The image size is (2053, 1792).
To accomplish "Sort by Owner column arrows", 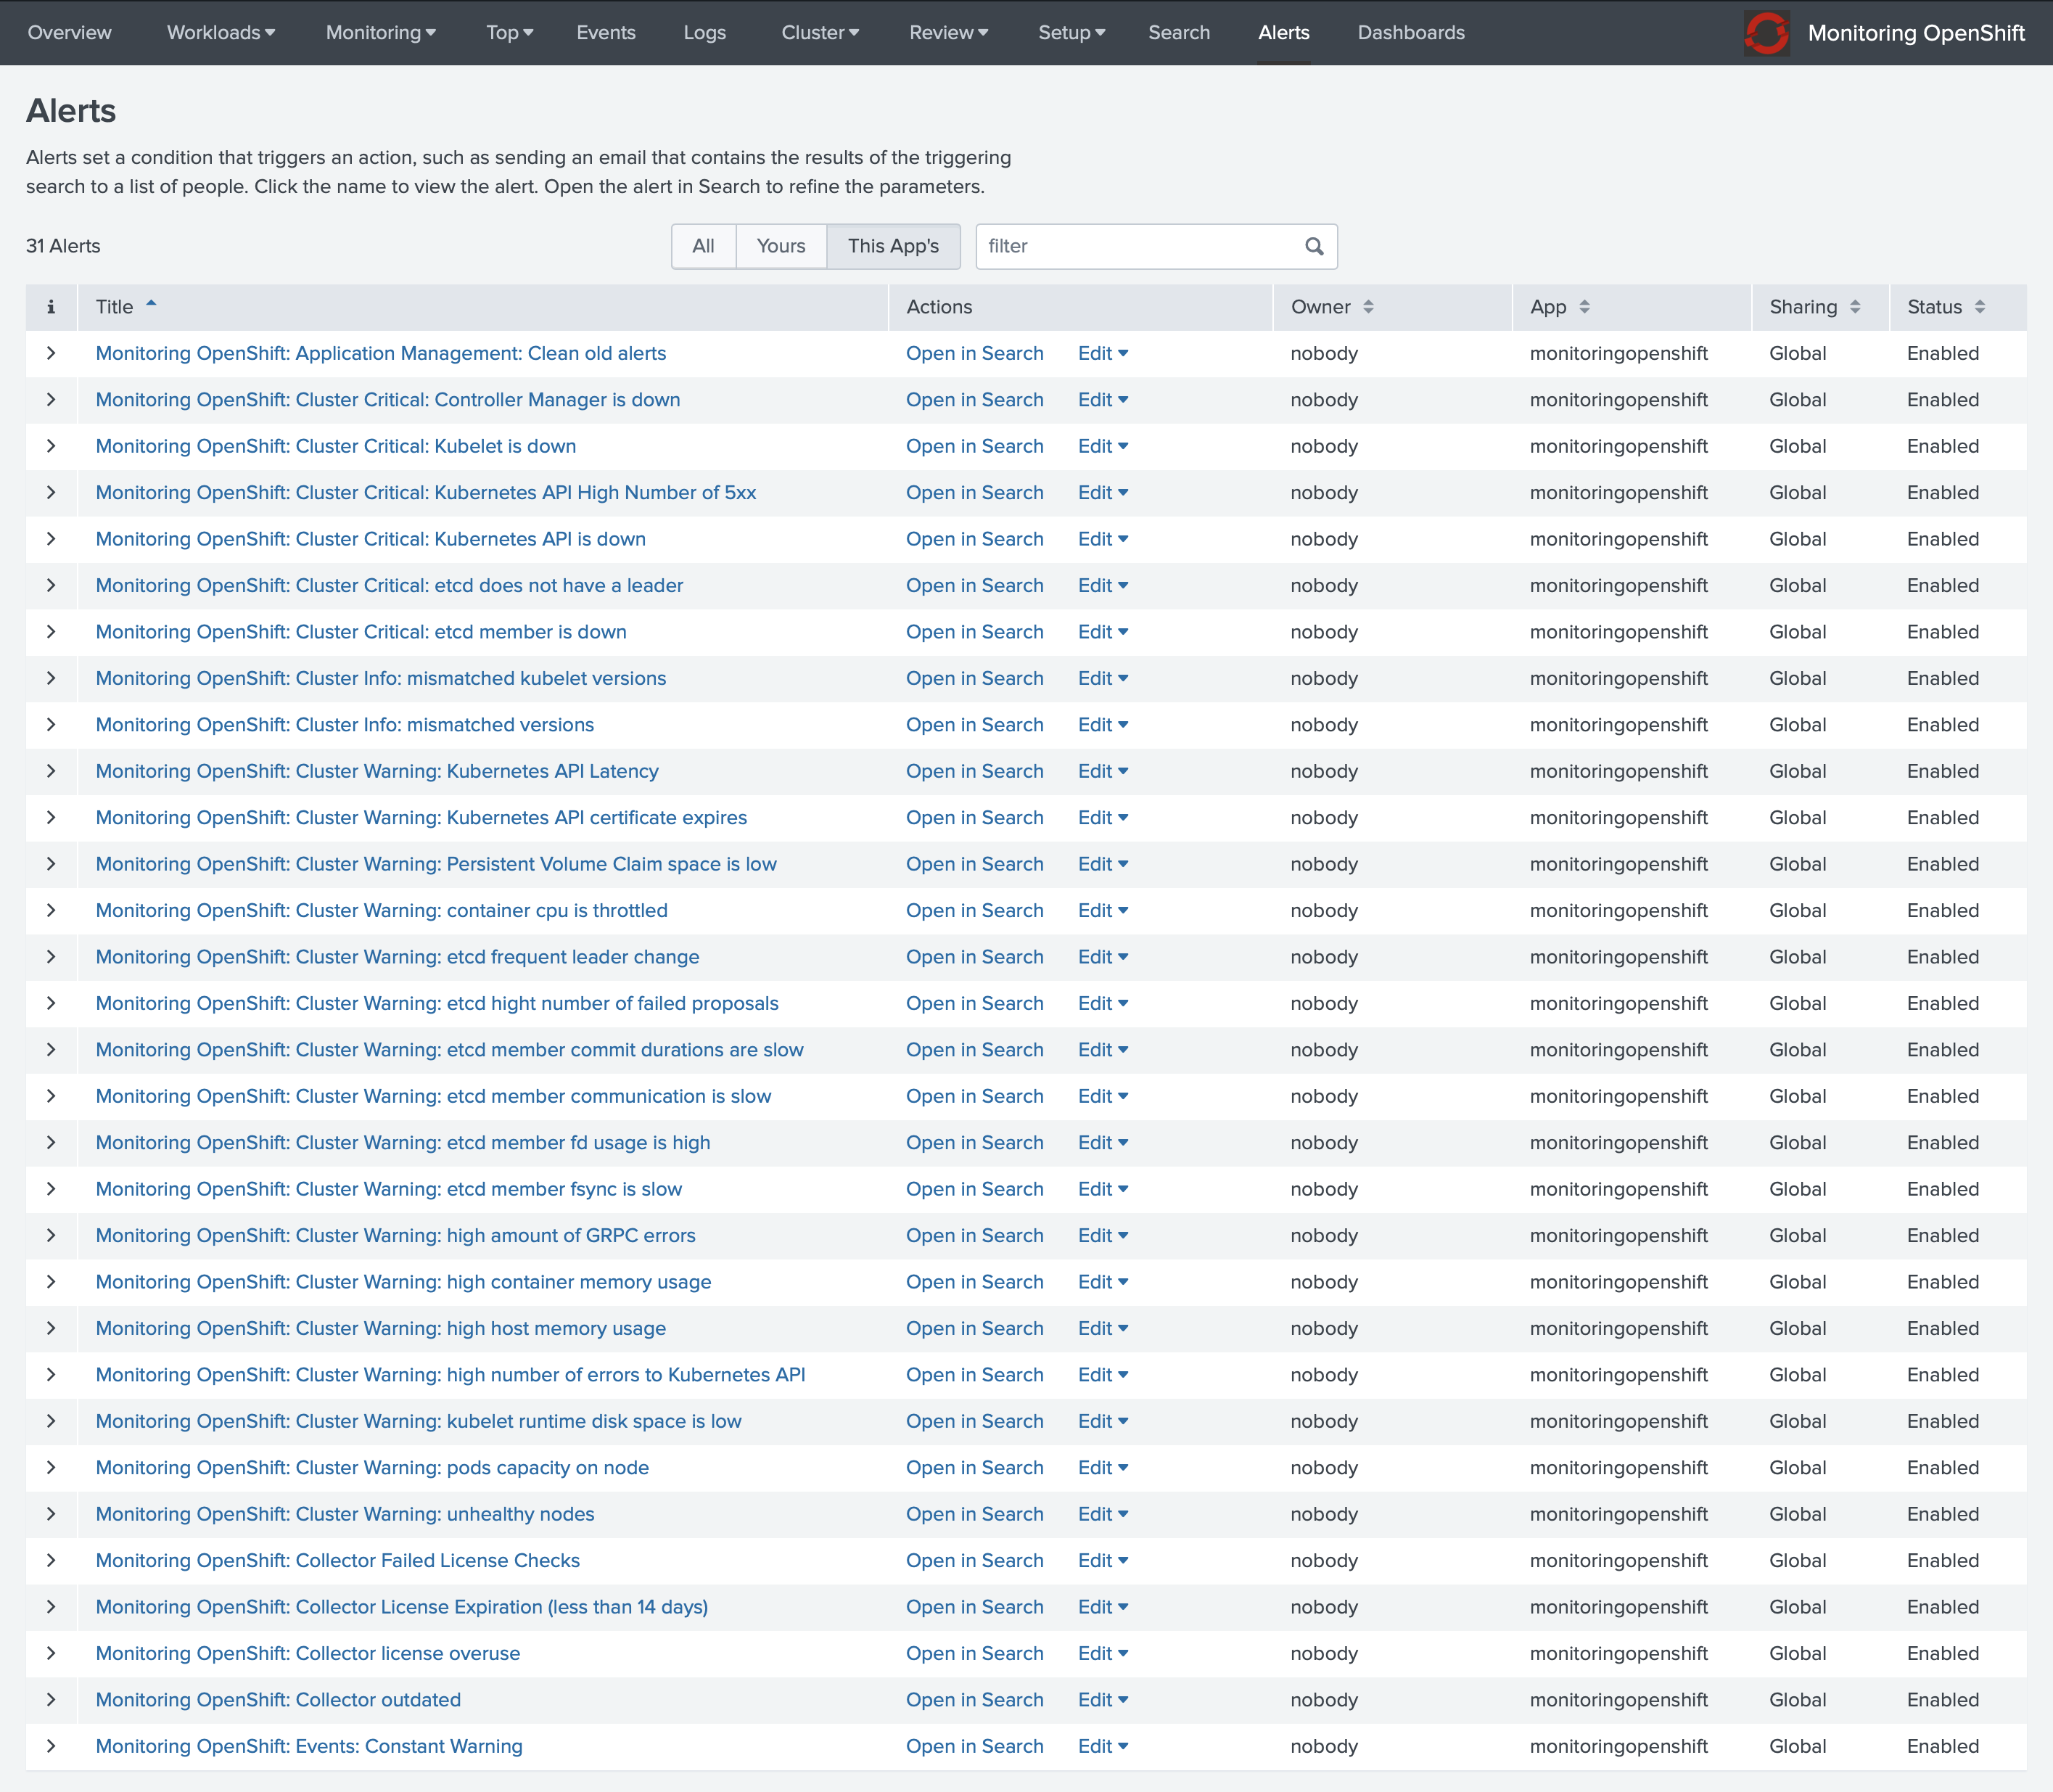I will 1368,307.
